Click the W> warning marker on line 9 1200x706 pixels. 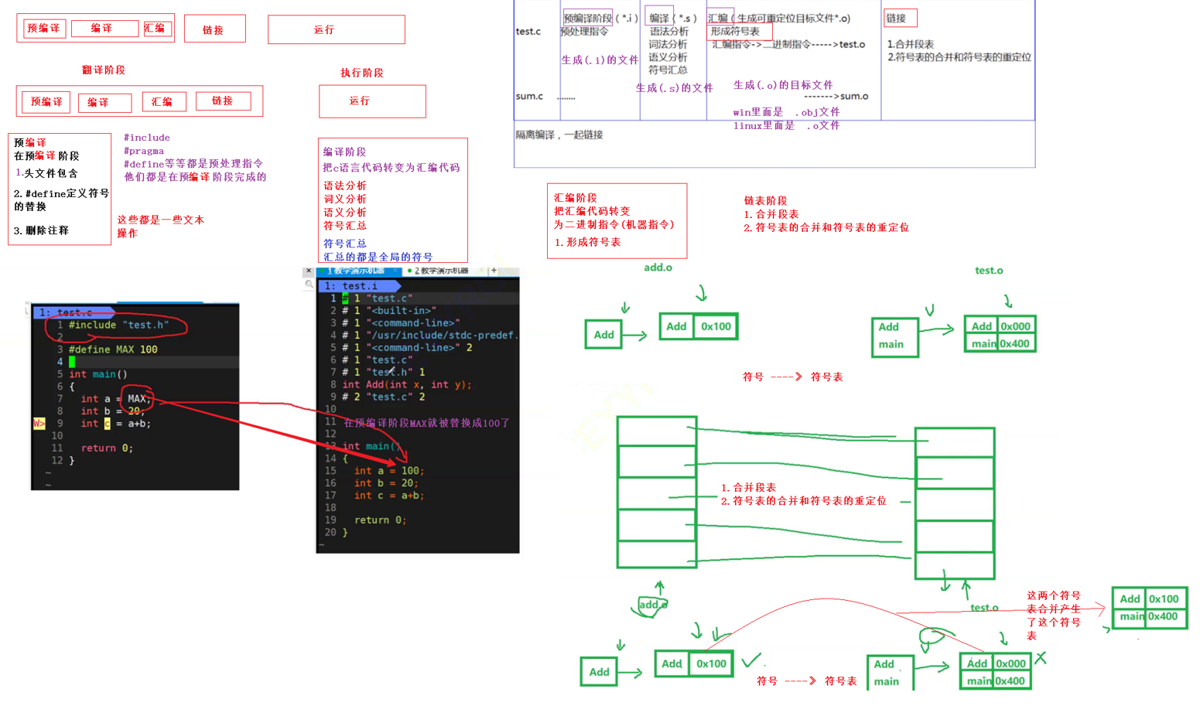pyautogui.click(x=39, y=423)
